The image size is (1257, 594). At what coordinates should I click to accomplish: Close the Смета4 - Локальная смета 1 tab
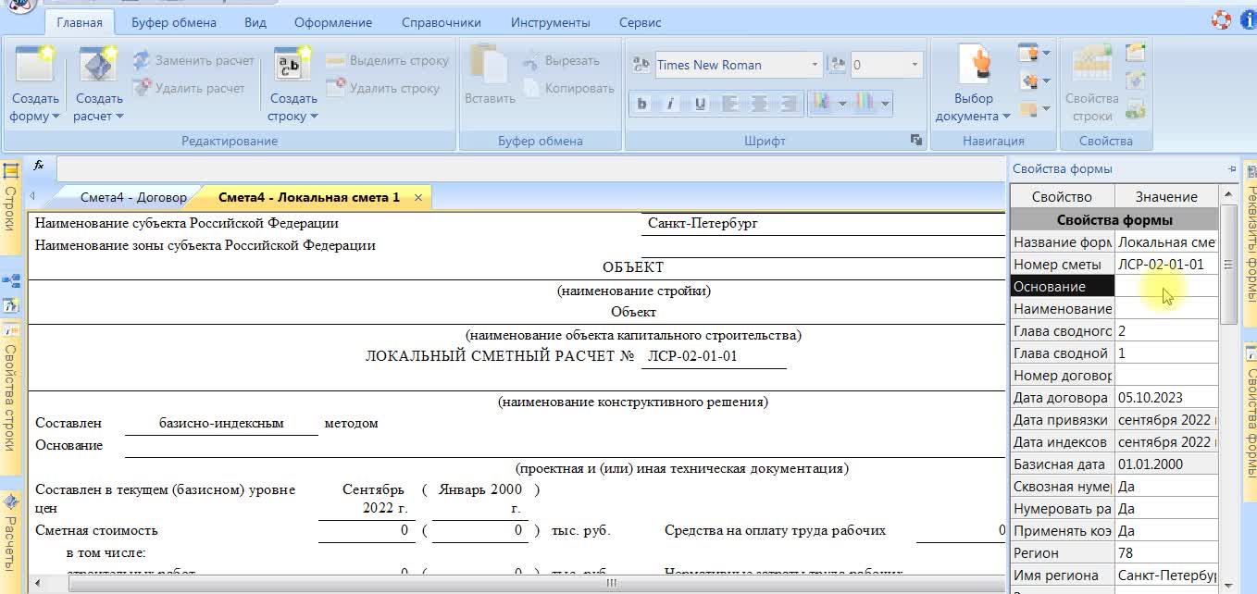418,197
